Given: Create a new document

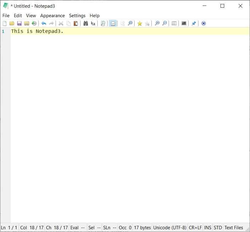Looking at the screenshot, I should point(5,23).
